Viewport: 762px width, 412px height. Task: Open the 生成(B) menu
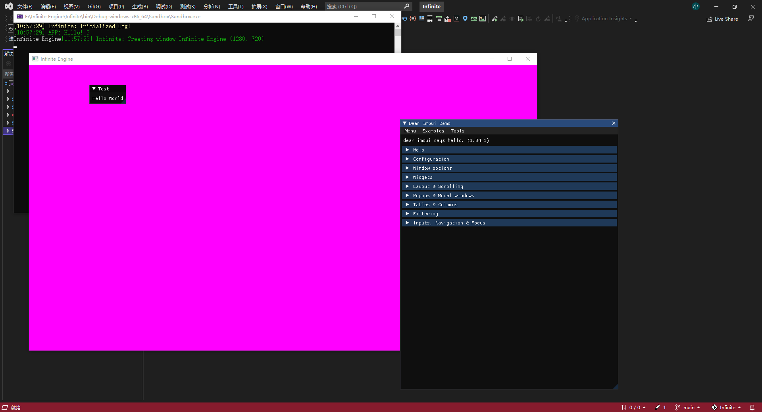[x=140, y=6]
